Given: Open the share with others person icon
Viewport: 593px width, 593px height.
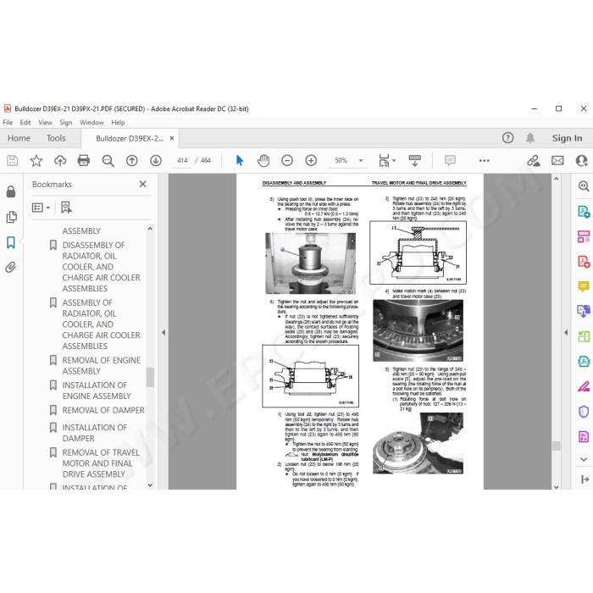Looking at the screenshot, I should point(582,161).
